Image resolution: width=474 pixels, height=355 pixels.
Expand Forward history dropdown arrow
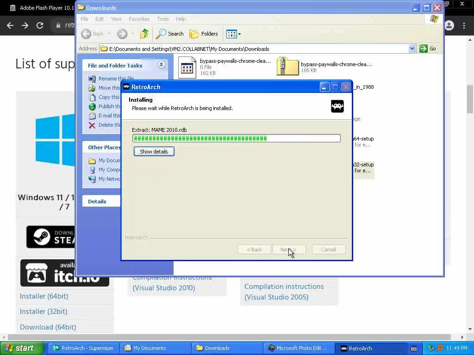click(133, 34)
